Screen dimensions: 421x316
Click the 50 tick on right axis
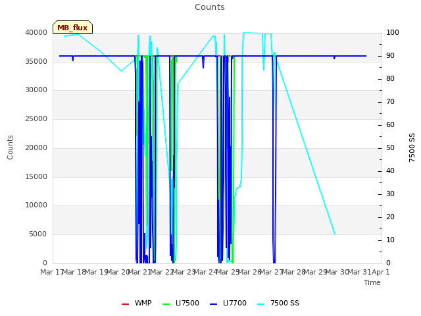tap(390, 147)
